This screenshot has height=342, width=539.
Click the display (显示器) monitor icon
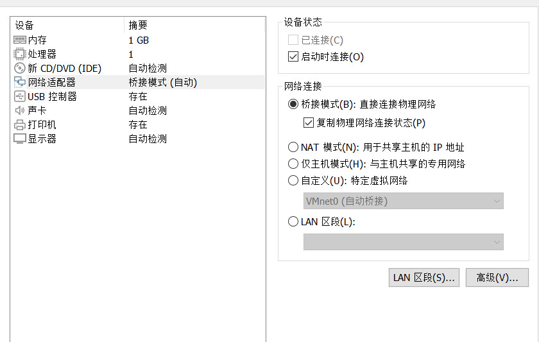(x=20, y=139)
